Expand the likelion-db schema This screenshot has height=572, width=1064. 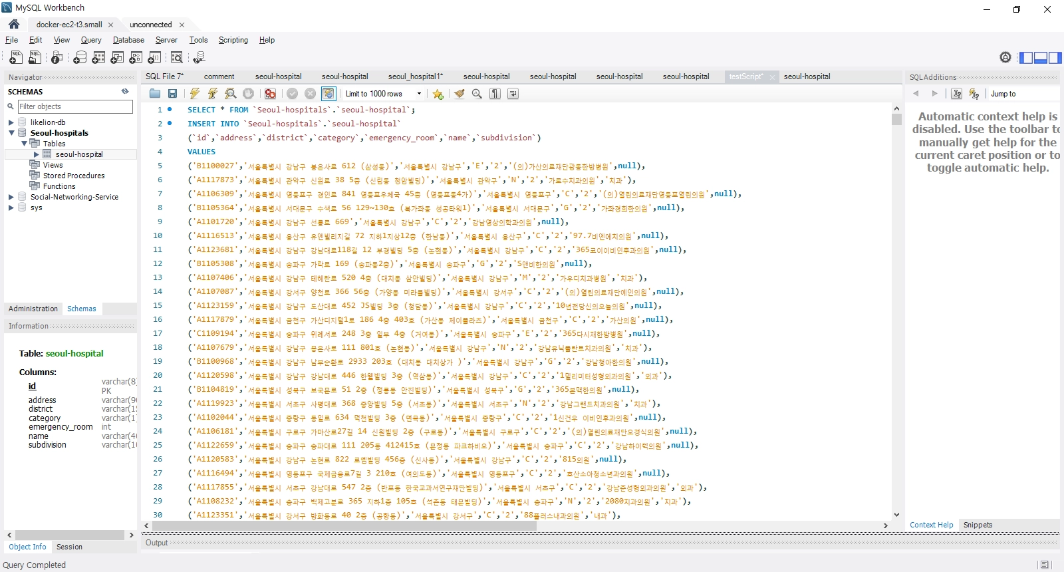(x=11, y=122)
